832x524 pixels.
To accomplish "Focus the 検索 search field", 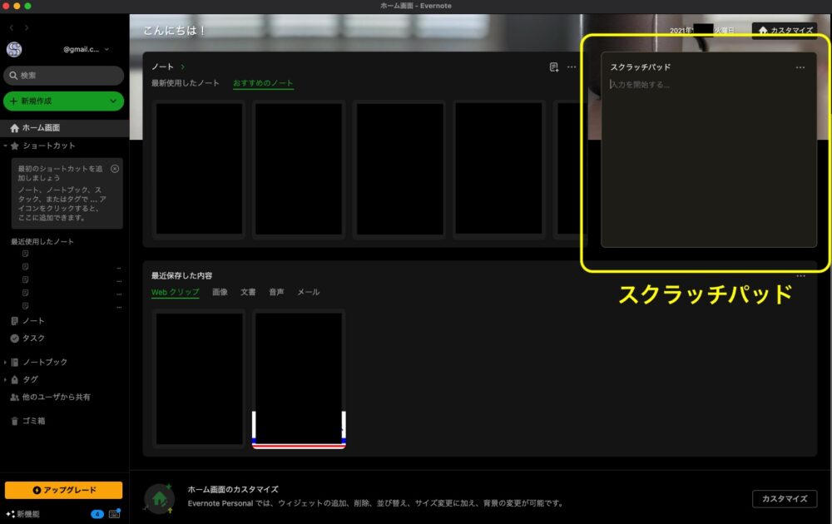I will (x=64, y=76).
